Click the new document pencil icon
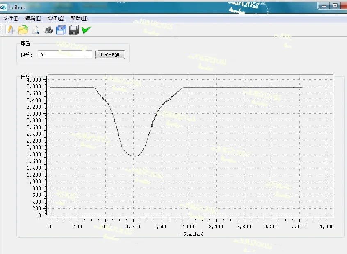347x254 pixels. 10,30
